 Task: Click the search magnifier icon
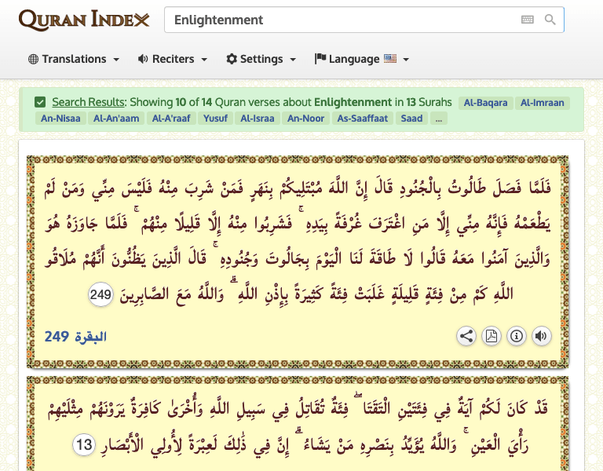[550, 20]
